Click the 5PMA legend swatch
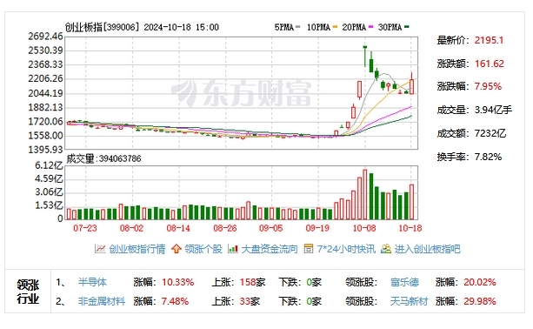Viewport: 533px width, 329px height. pyautogui.click(x=298, y=27)
